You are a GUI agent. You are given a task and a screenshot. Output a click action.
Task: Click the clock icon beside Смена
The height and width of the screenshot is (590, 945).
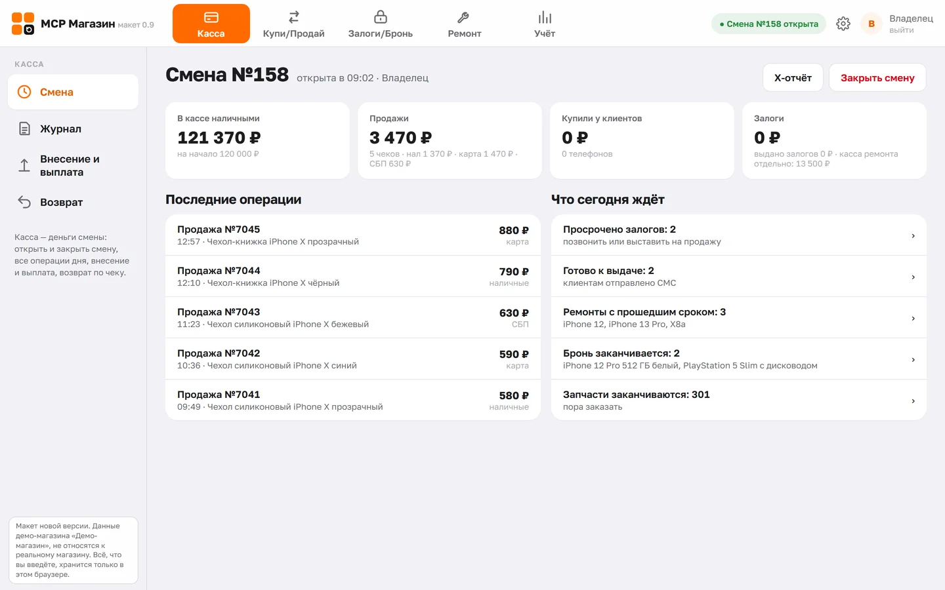click(24, 92)
